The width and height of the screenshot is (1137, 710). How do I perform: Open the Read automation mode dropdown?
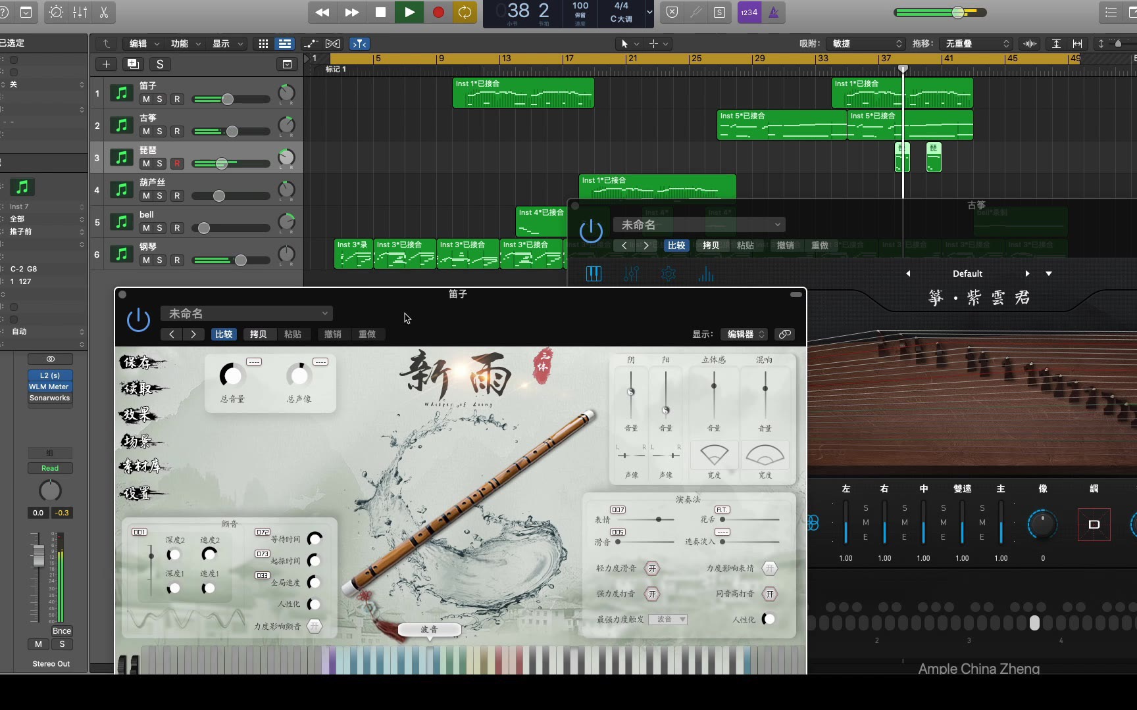point(50,468)
